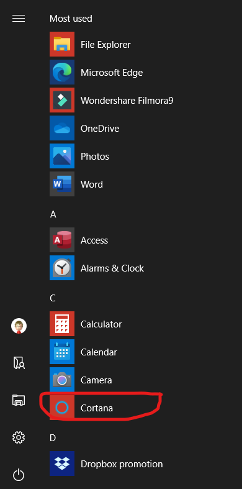Open the Photos app icon

tap(62, 156)
